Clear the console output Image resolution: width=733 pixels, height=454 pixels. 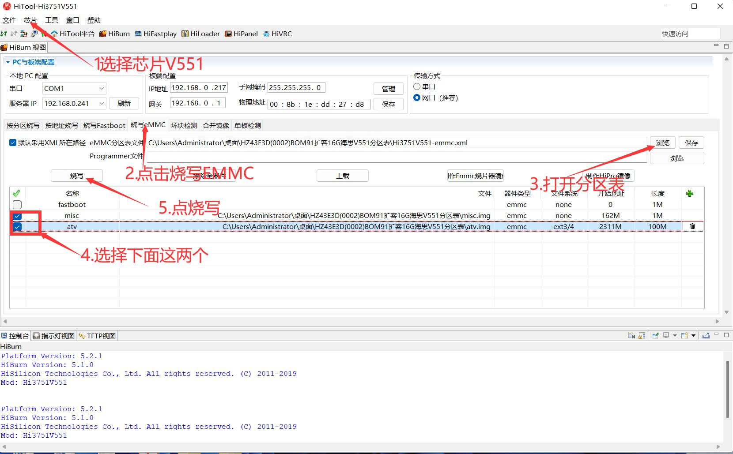coord(631,336)
